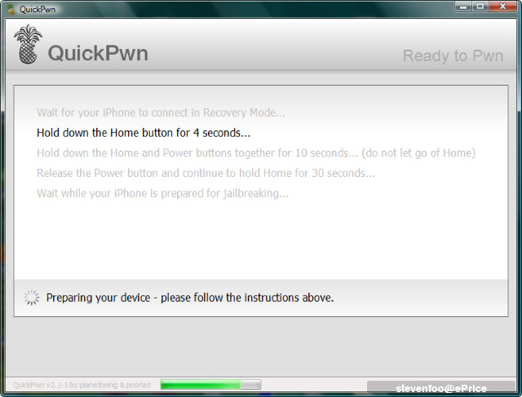Close the QuickPwn window
The image size is (522, 397).
click(x=503, y=7)
